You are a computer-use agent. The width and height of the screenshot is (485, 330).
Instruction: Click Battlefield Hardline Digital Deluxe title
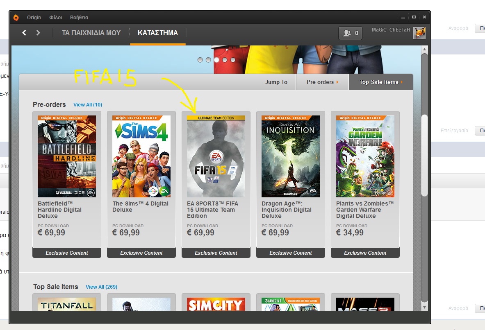[60, 210]
